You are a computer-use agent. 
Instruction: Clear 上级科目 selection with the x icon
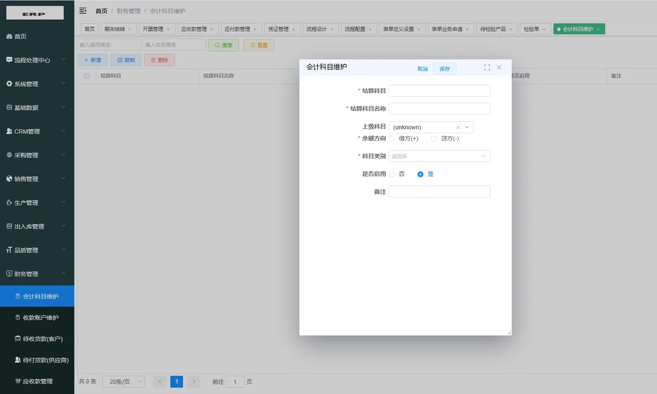click(458, 127)
